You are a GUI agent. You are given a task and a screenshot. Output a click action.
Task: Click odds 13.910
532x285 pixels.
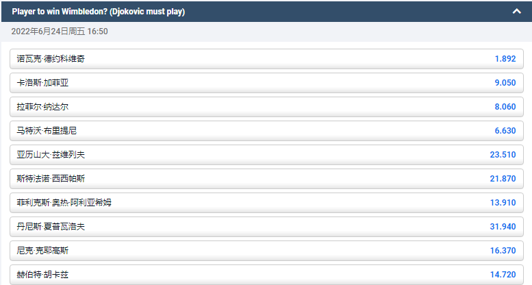[x=503, y=203]
